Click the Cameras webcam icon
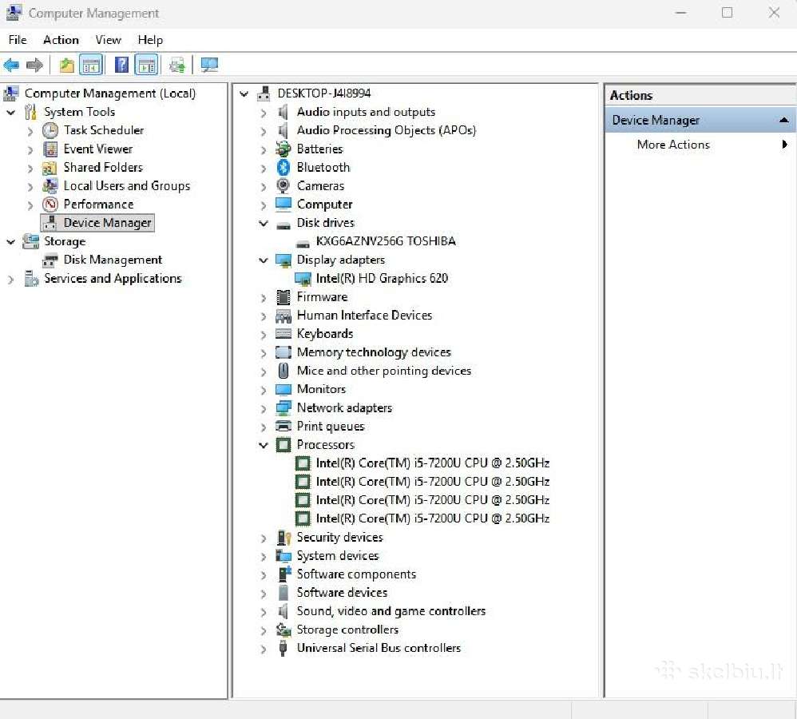The height and width of the screenshot is (719, 797). 284,185
